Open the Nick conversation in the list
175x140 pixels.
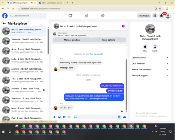pyautogui.click(x=23, y=31)
